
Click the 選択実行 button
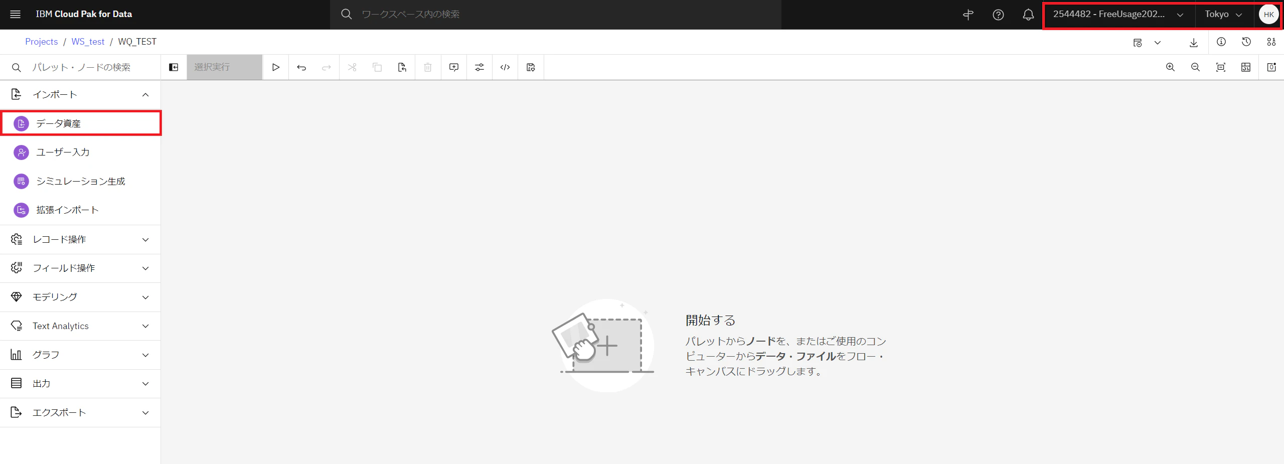(x=224, y=67)
